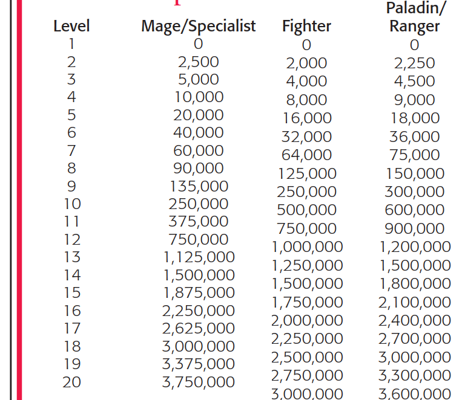
Task: Click the 32,000 value in Fighter column
Action: 306,137
